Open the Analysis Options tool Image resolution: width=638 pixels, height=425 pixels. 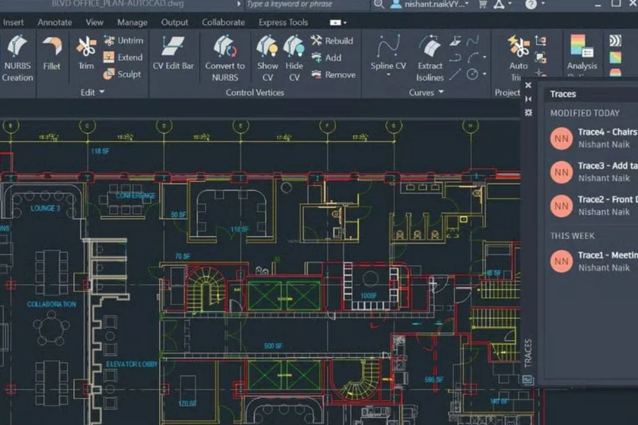pos(581,55)
